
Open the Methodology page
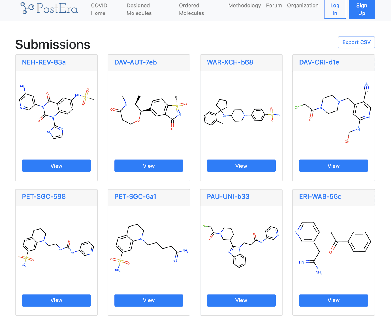(244, 6)
